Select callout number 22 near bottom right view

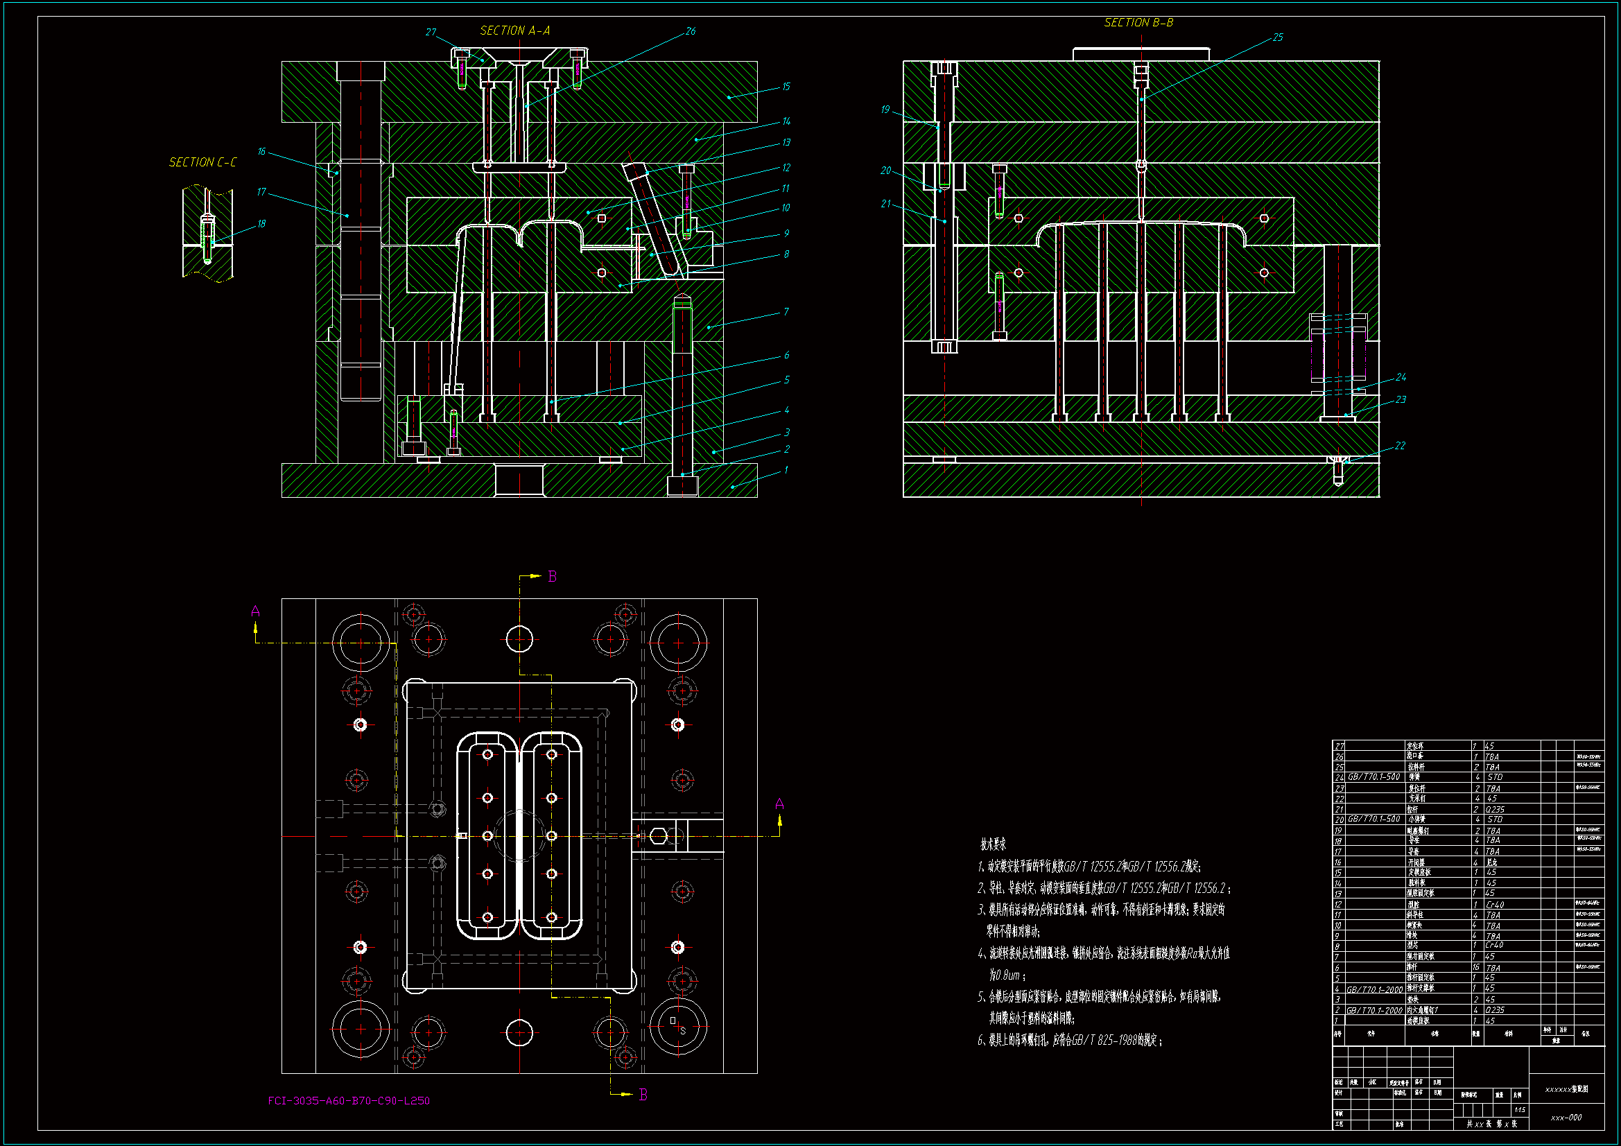1400,446
